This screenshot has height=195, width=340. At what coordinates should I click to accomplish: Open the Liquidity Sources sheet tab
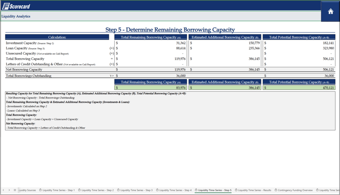[x=27, y=190]
